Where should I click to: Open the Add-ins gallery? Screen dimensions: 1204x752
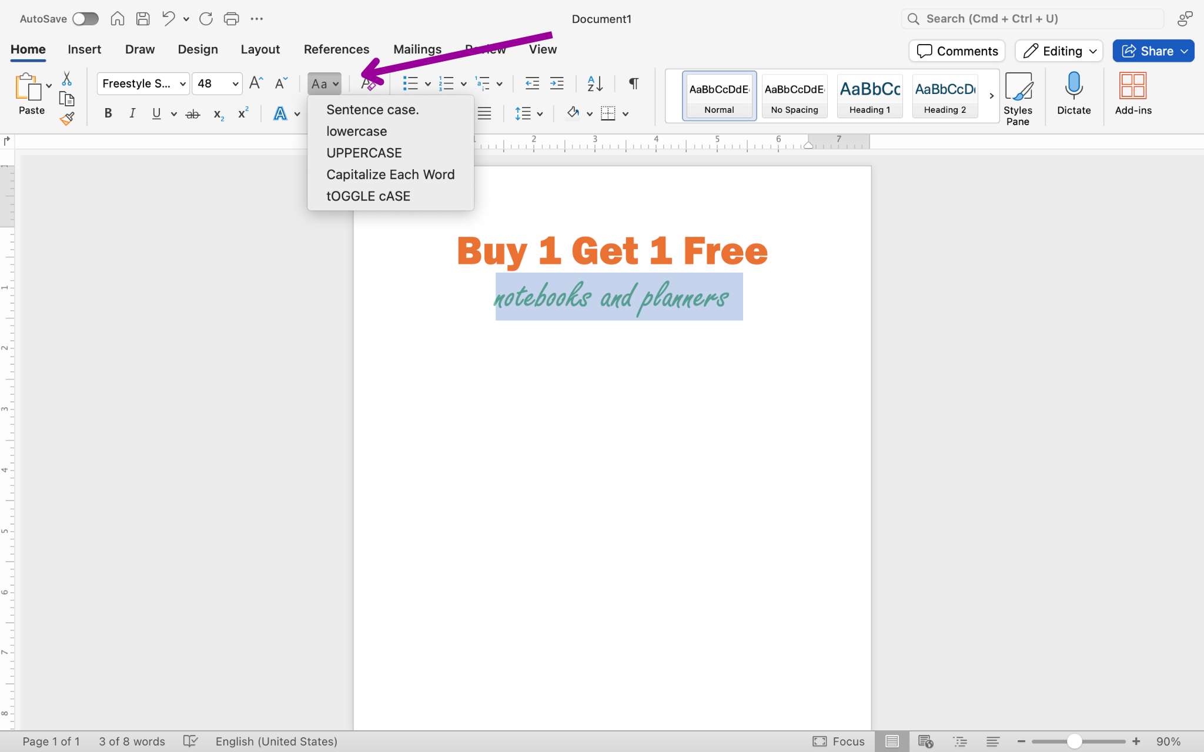click(1133, 94)
